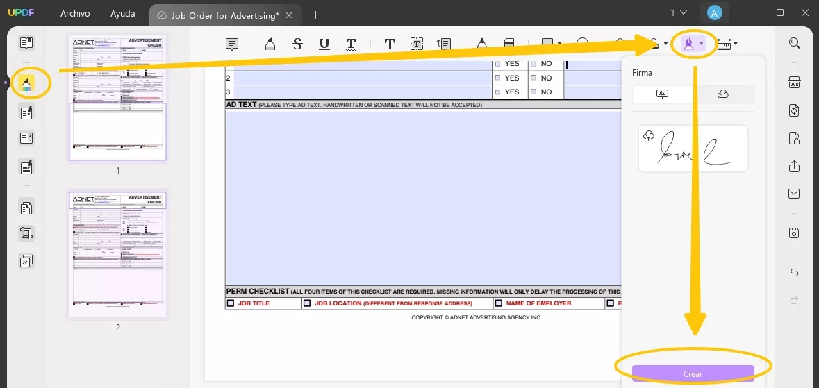The height and width of the screenshot is (388, 819).
Task: Open the Fill and Sign sidebar icon
Action: tap(26, 167)
